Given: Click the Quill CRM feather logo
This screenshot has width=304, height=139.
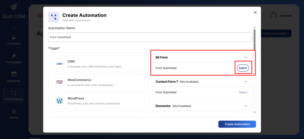Looking at the screenshot, I should point(14,7).
